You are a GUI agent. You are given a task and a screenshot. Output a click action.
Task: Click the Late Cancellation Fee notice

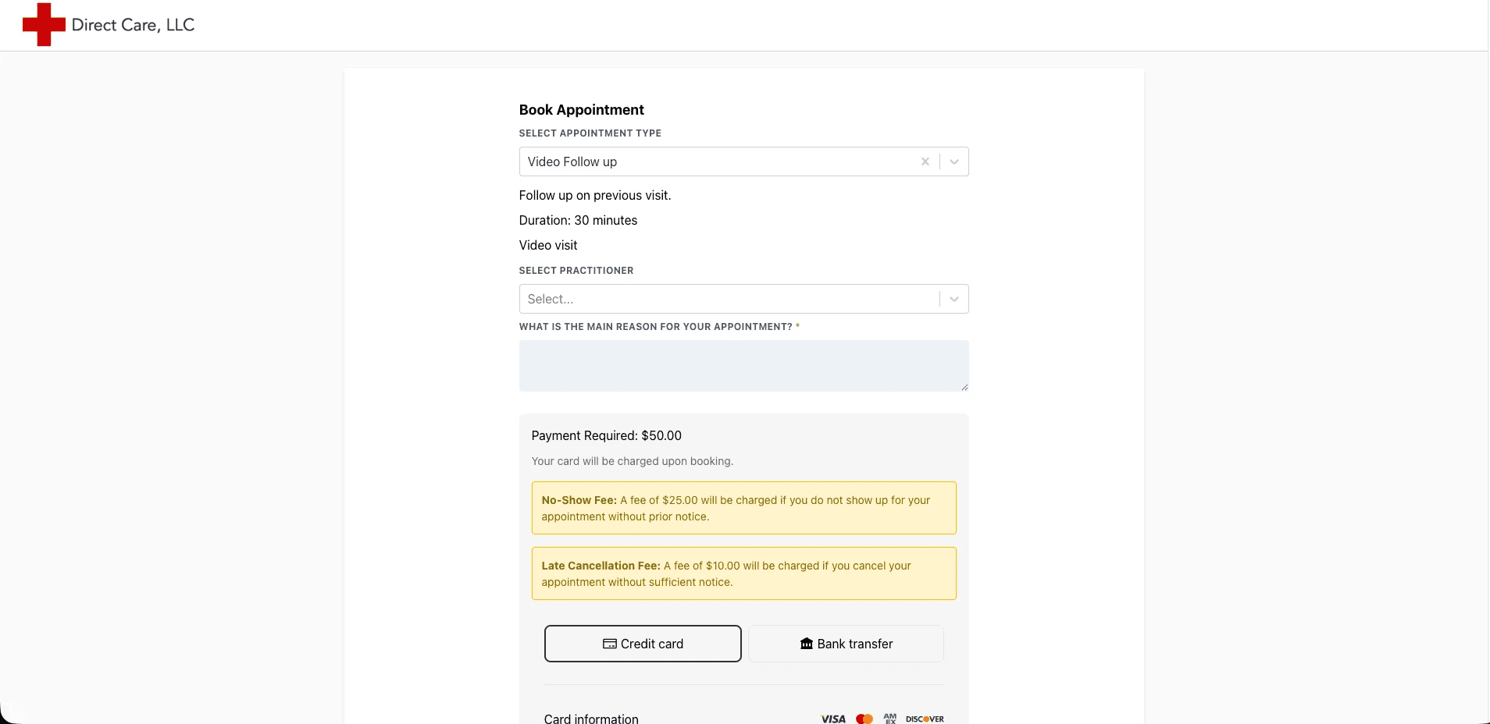click(x=743, y=573)
